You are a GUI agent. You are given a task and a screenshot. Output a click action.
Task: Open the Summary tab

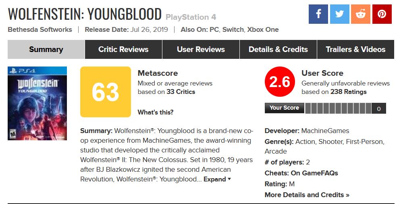click(46, 50)
